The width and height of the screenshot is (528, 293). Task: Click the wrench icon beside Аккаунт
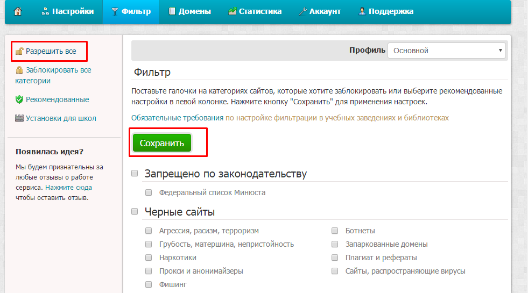tap(302, 11)
